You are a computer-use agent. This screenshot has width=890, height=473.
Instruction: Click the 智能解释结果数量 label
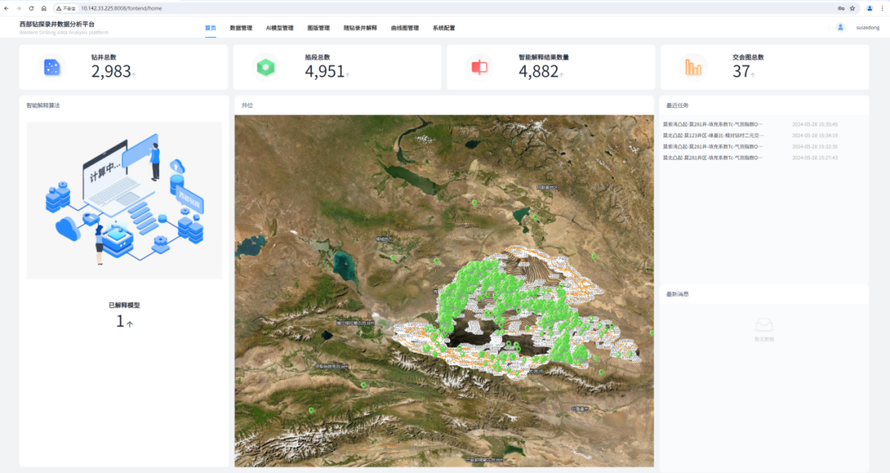pos(544,58)
